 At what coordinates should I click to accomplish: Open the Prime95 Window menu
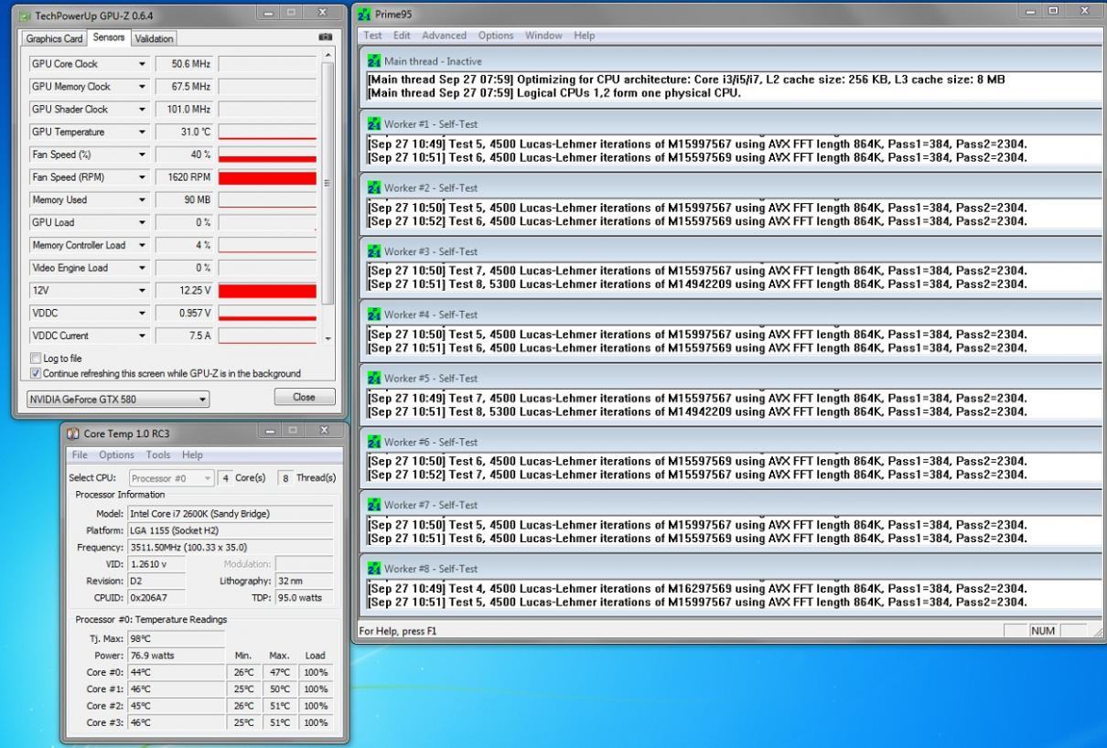click(543, 36)
